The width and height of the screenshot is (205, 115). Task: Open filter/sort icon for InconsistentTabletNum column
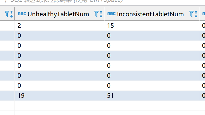point(193,14)
